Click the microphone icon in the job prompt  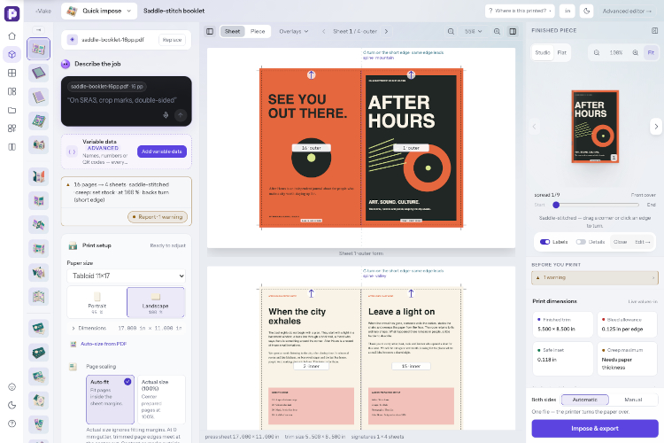(x=166, y=115)
